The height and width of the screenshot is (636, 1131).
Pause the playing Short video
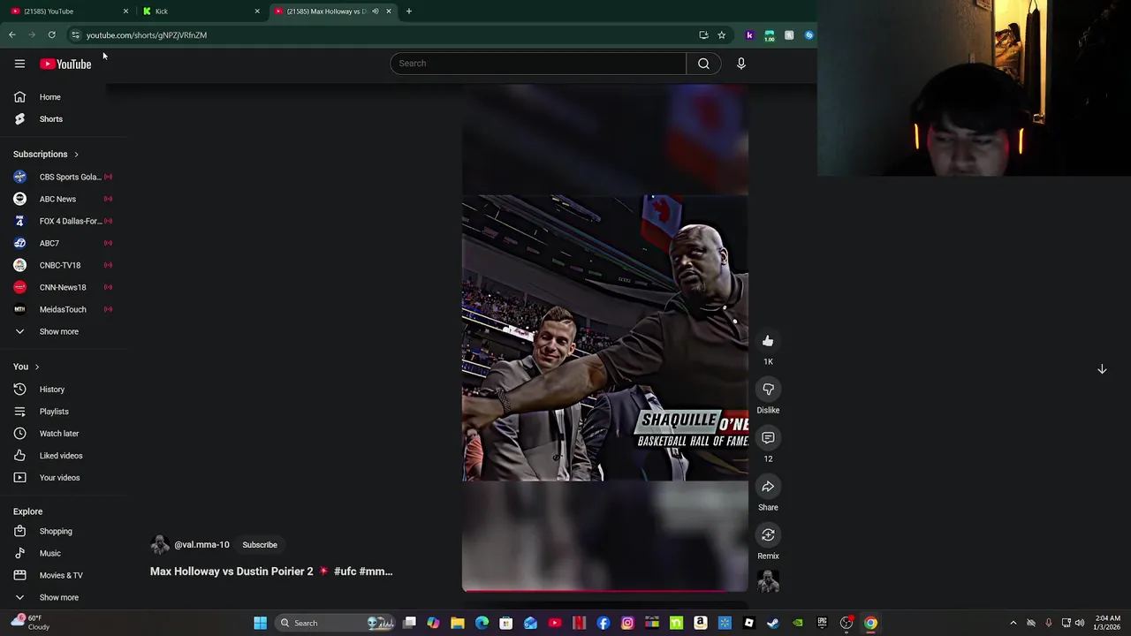click(605, 338)
